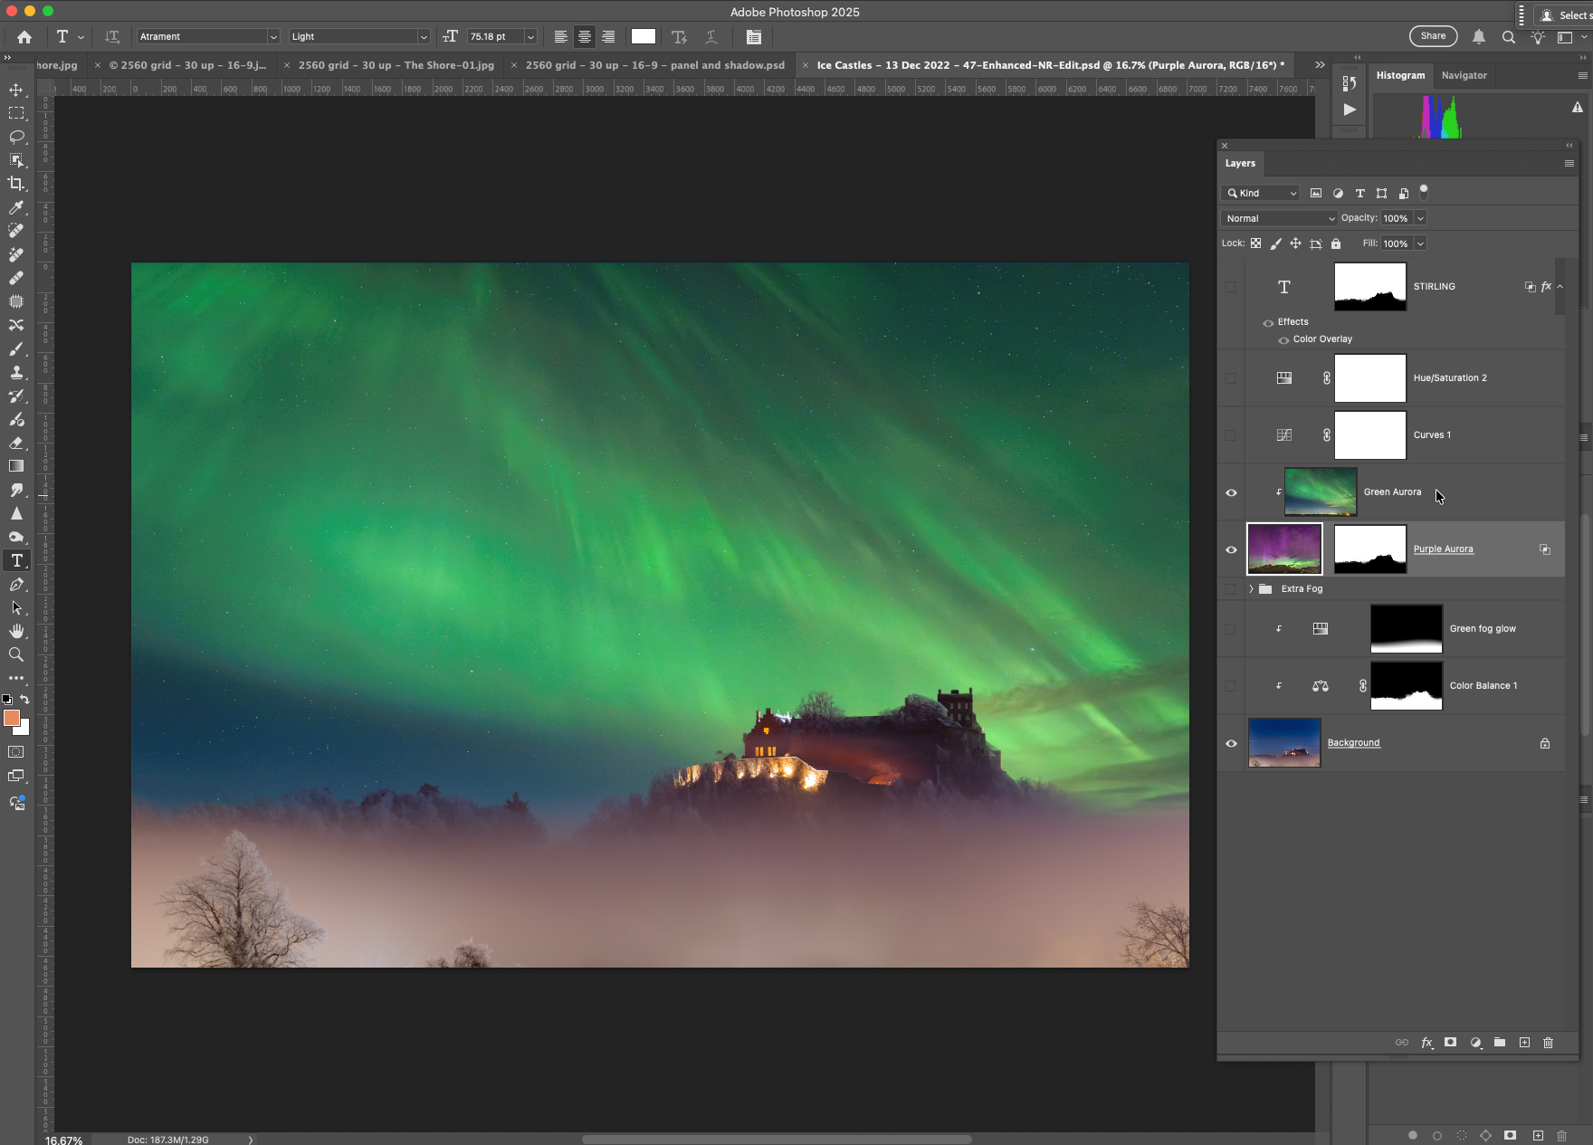Select the Brush tool
This screenshot has width=1593, height=1145.
point(16,348)
